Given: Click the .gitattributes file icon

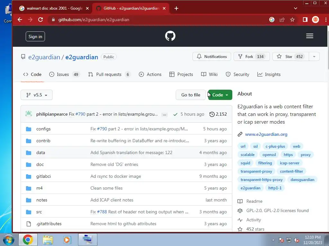Looking at the screenshot, I should coord(29,224).
